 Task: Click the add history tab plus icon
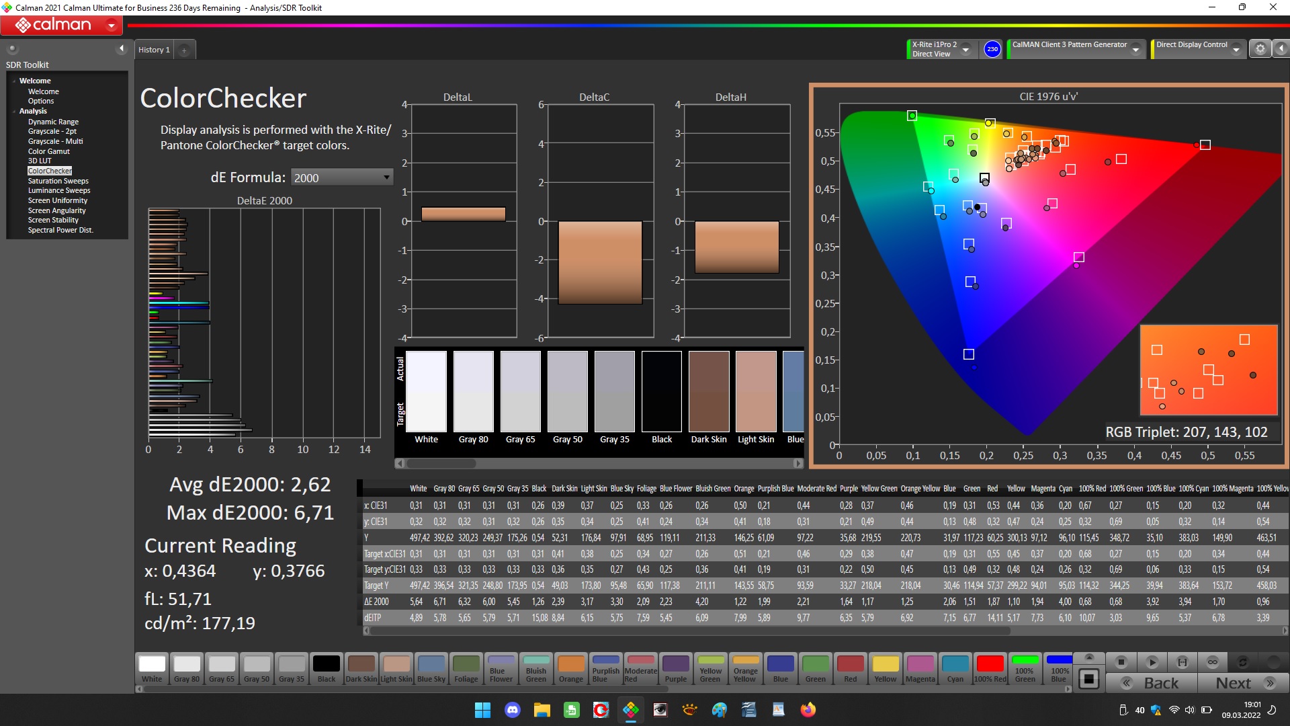(x=184, y=50)
